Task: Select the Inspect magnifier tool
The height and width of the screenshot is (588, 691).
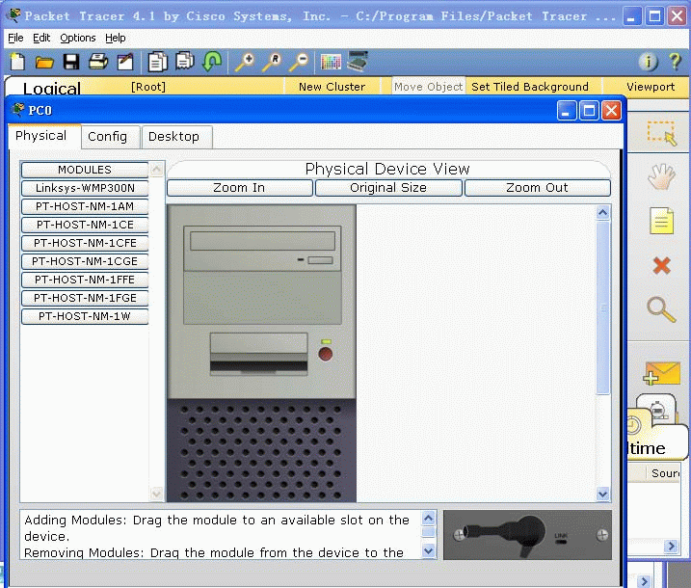Action: point(661,309)
